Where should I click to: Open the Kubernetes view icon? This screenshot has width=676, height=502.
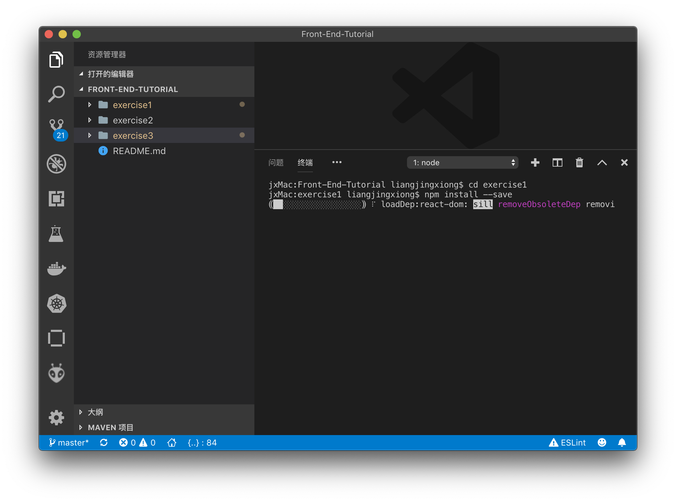[x=56, y=303]
